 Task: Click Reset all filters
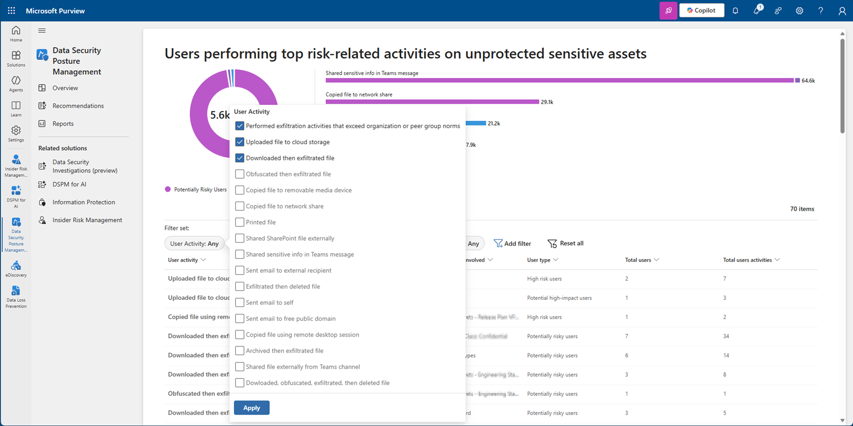coord(566,243)
